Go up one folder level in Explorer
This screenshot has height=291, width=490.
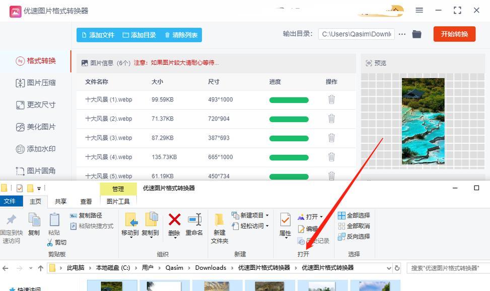41,268
